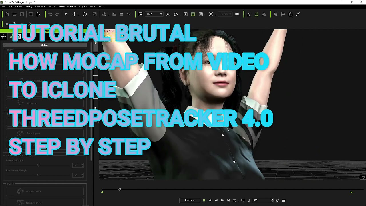This screenshot has height=206, width=366.
Task: Expand the Rotate tool options arrow
Action: 89,15
